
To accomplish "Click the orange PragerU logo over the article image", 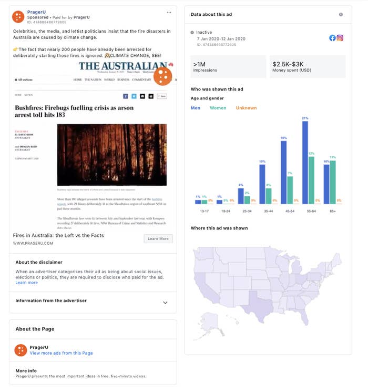I will [162, 76].
